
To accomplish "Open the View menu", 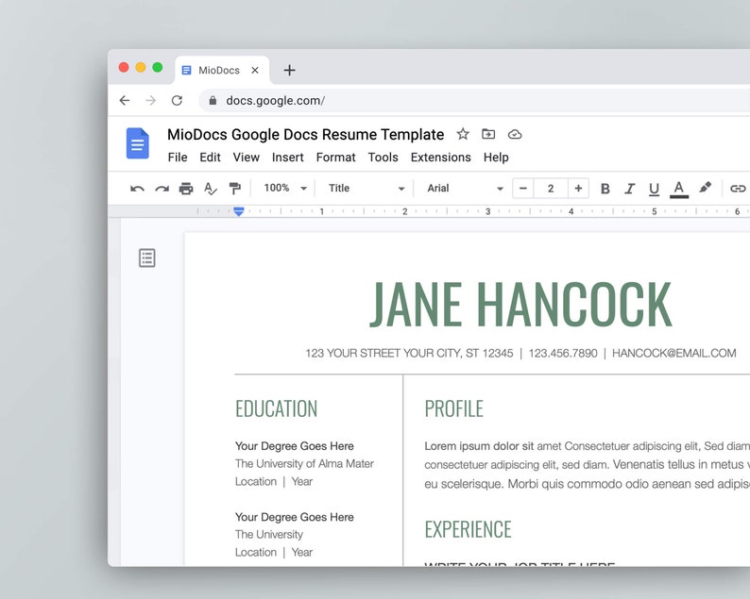I will click(x=247, y=158).
